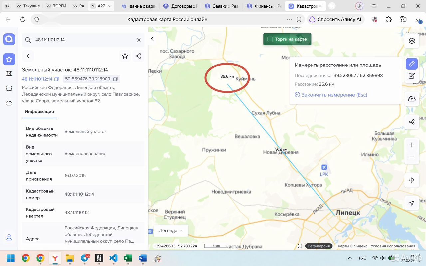Image resolution: width=426 pixels, height=266 pixels.
Task: Go back in browser history
Action: [8, 19]
